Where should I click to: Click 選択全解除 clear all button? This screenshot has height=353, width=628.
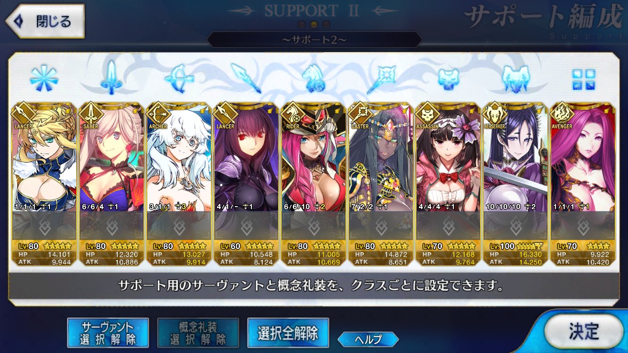click(x=288, y=333)
